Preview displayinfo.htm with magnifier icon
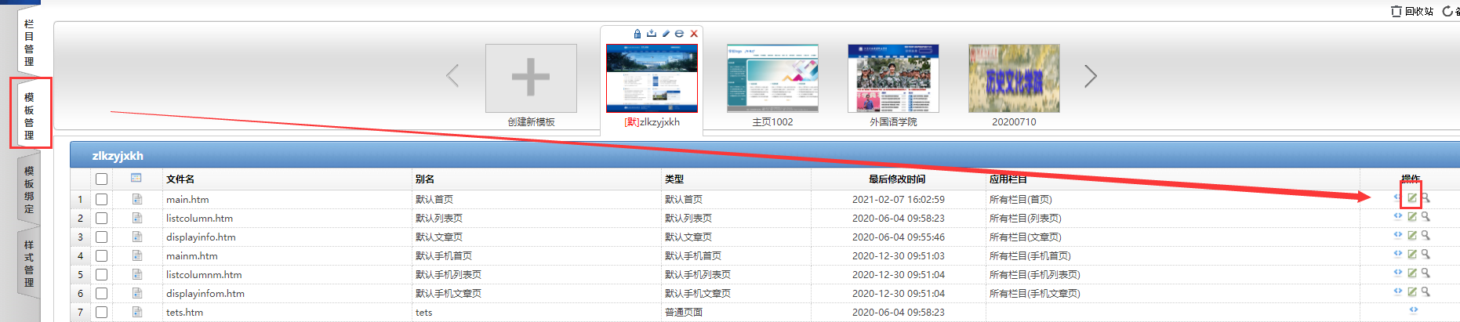The image size is (1460, 322). click(1425, 236)
